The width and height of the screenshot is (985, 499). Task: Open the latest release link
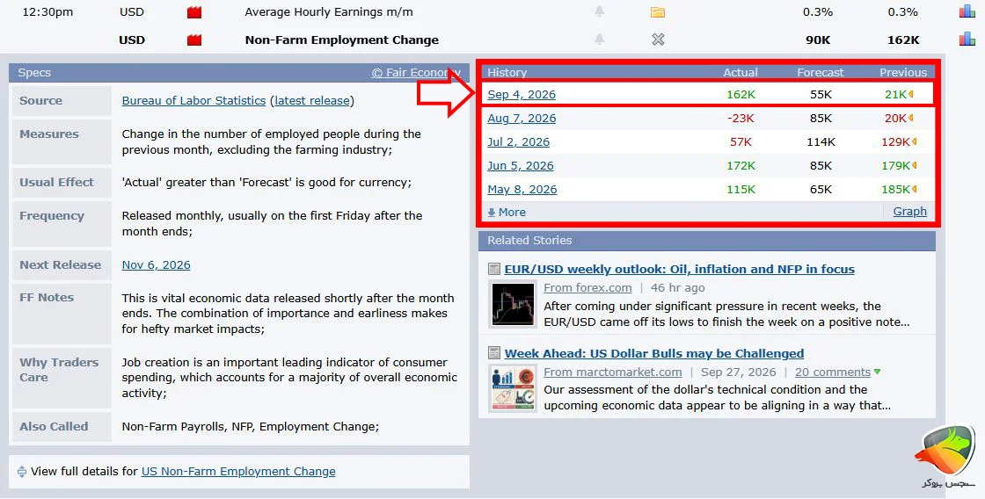[311, 100]
